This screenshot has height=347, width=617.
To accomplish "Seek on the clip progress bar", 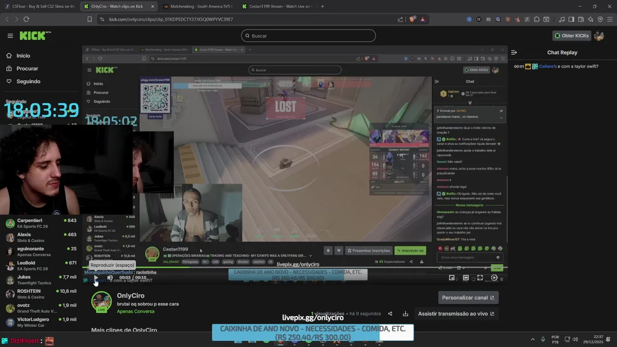I will tap(295, 268).
